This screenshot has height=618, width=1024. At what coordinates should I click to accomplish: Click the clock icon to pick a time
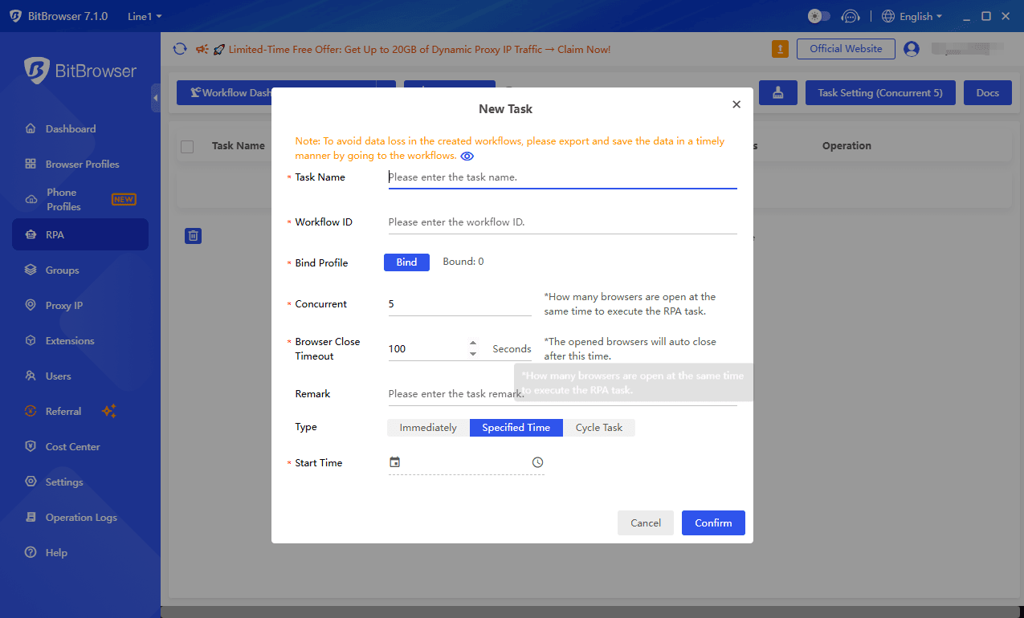[x=537, y=461]
